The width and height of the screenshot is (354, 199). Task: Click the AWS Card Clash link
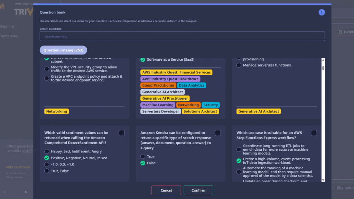click(18, 167)
